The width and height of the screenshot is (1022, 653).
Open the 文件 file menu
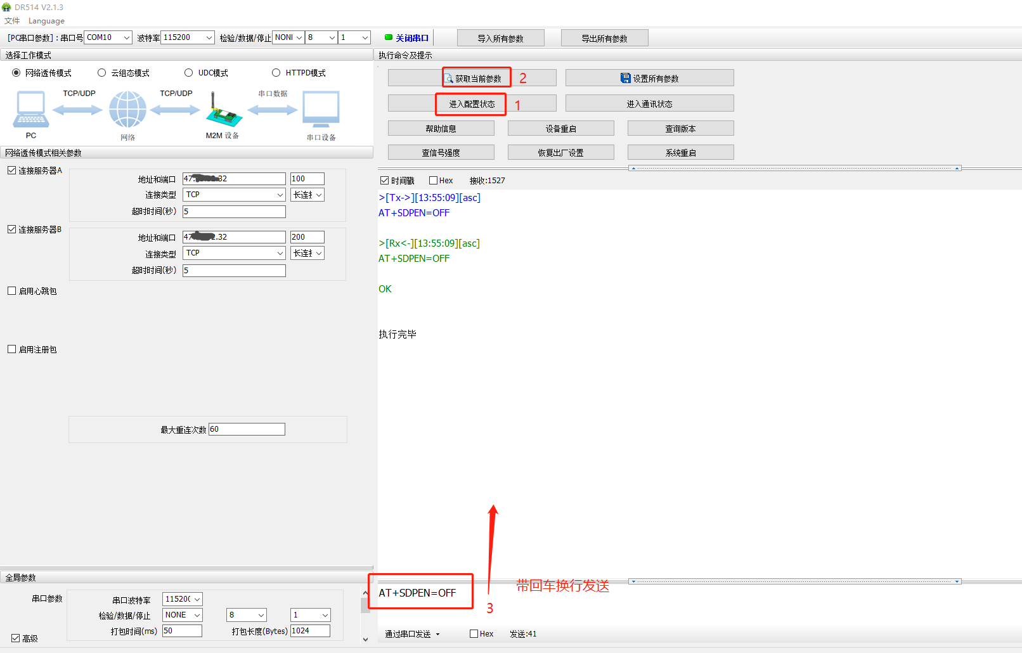coord(12,21)
